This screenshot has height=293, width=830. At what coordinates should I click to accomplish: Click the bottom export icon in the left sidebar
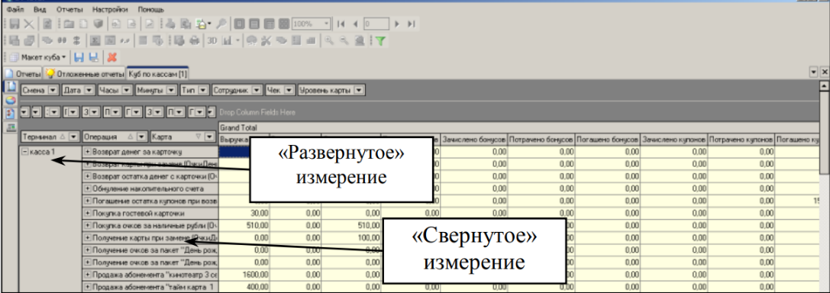pos(11,127)
